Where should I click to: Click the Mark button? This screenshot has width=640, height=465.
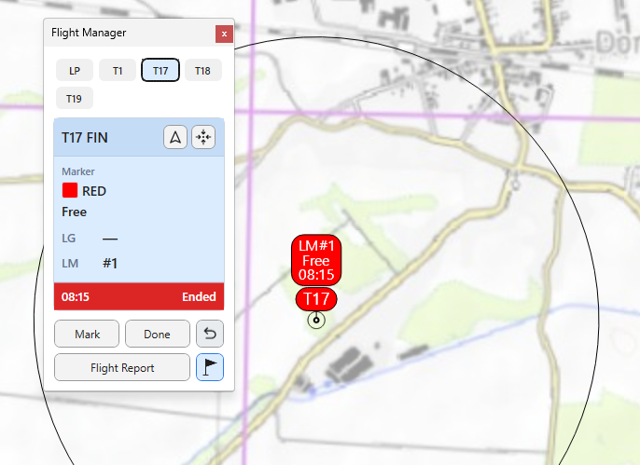pos(87,334)
